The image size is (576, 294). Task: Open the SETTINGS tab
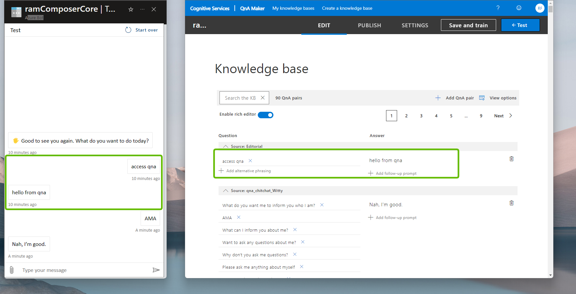pyautogui.click(x=415, y=25)
